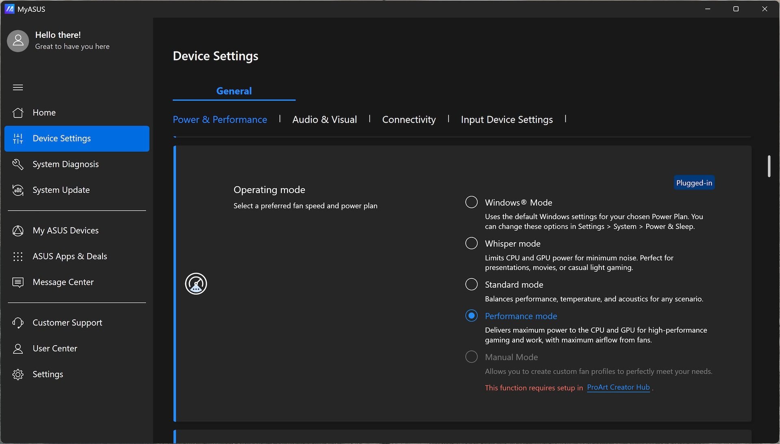Open the ProArt Creator Hub link
This screenshot has width=780, height=444.
click(618, 388)
